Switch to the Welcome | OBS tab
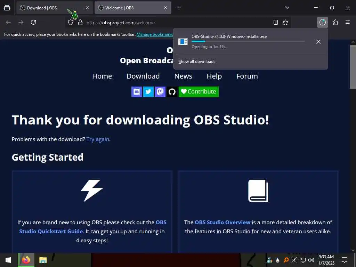The height and width of the screenshot is (267, 356). [x=133, y=8]
